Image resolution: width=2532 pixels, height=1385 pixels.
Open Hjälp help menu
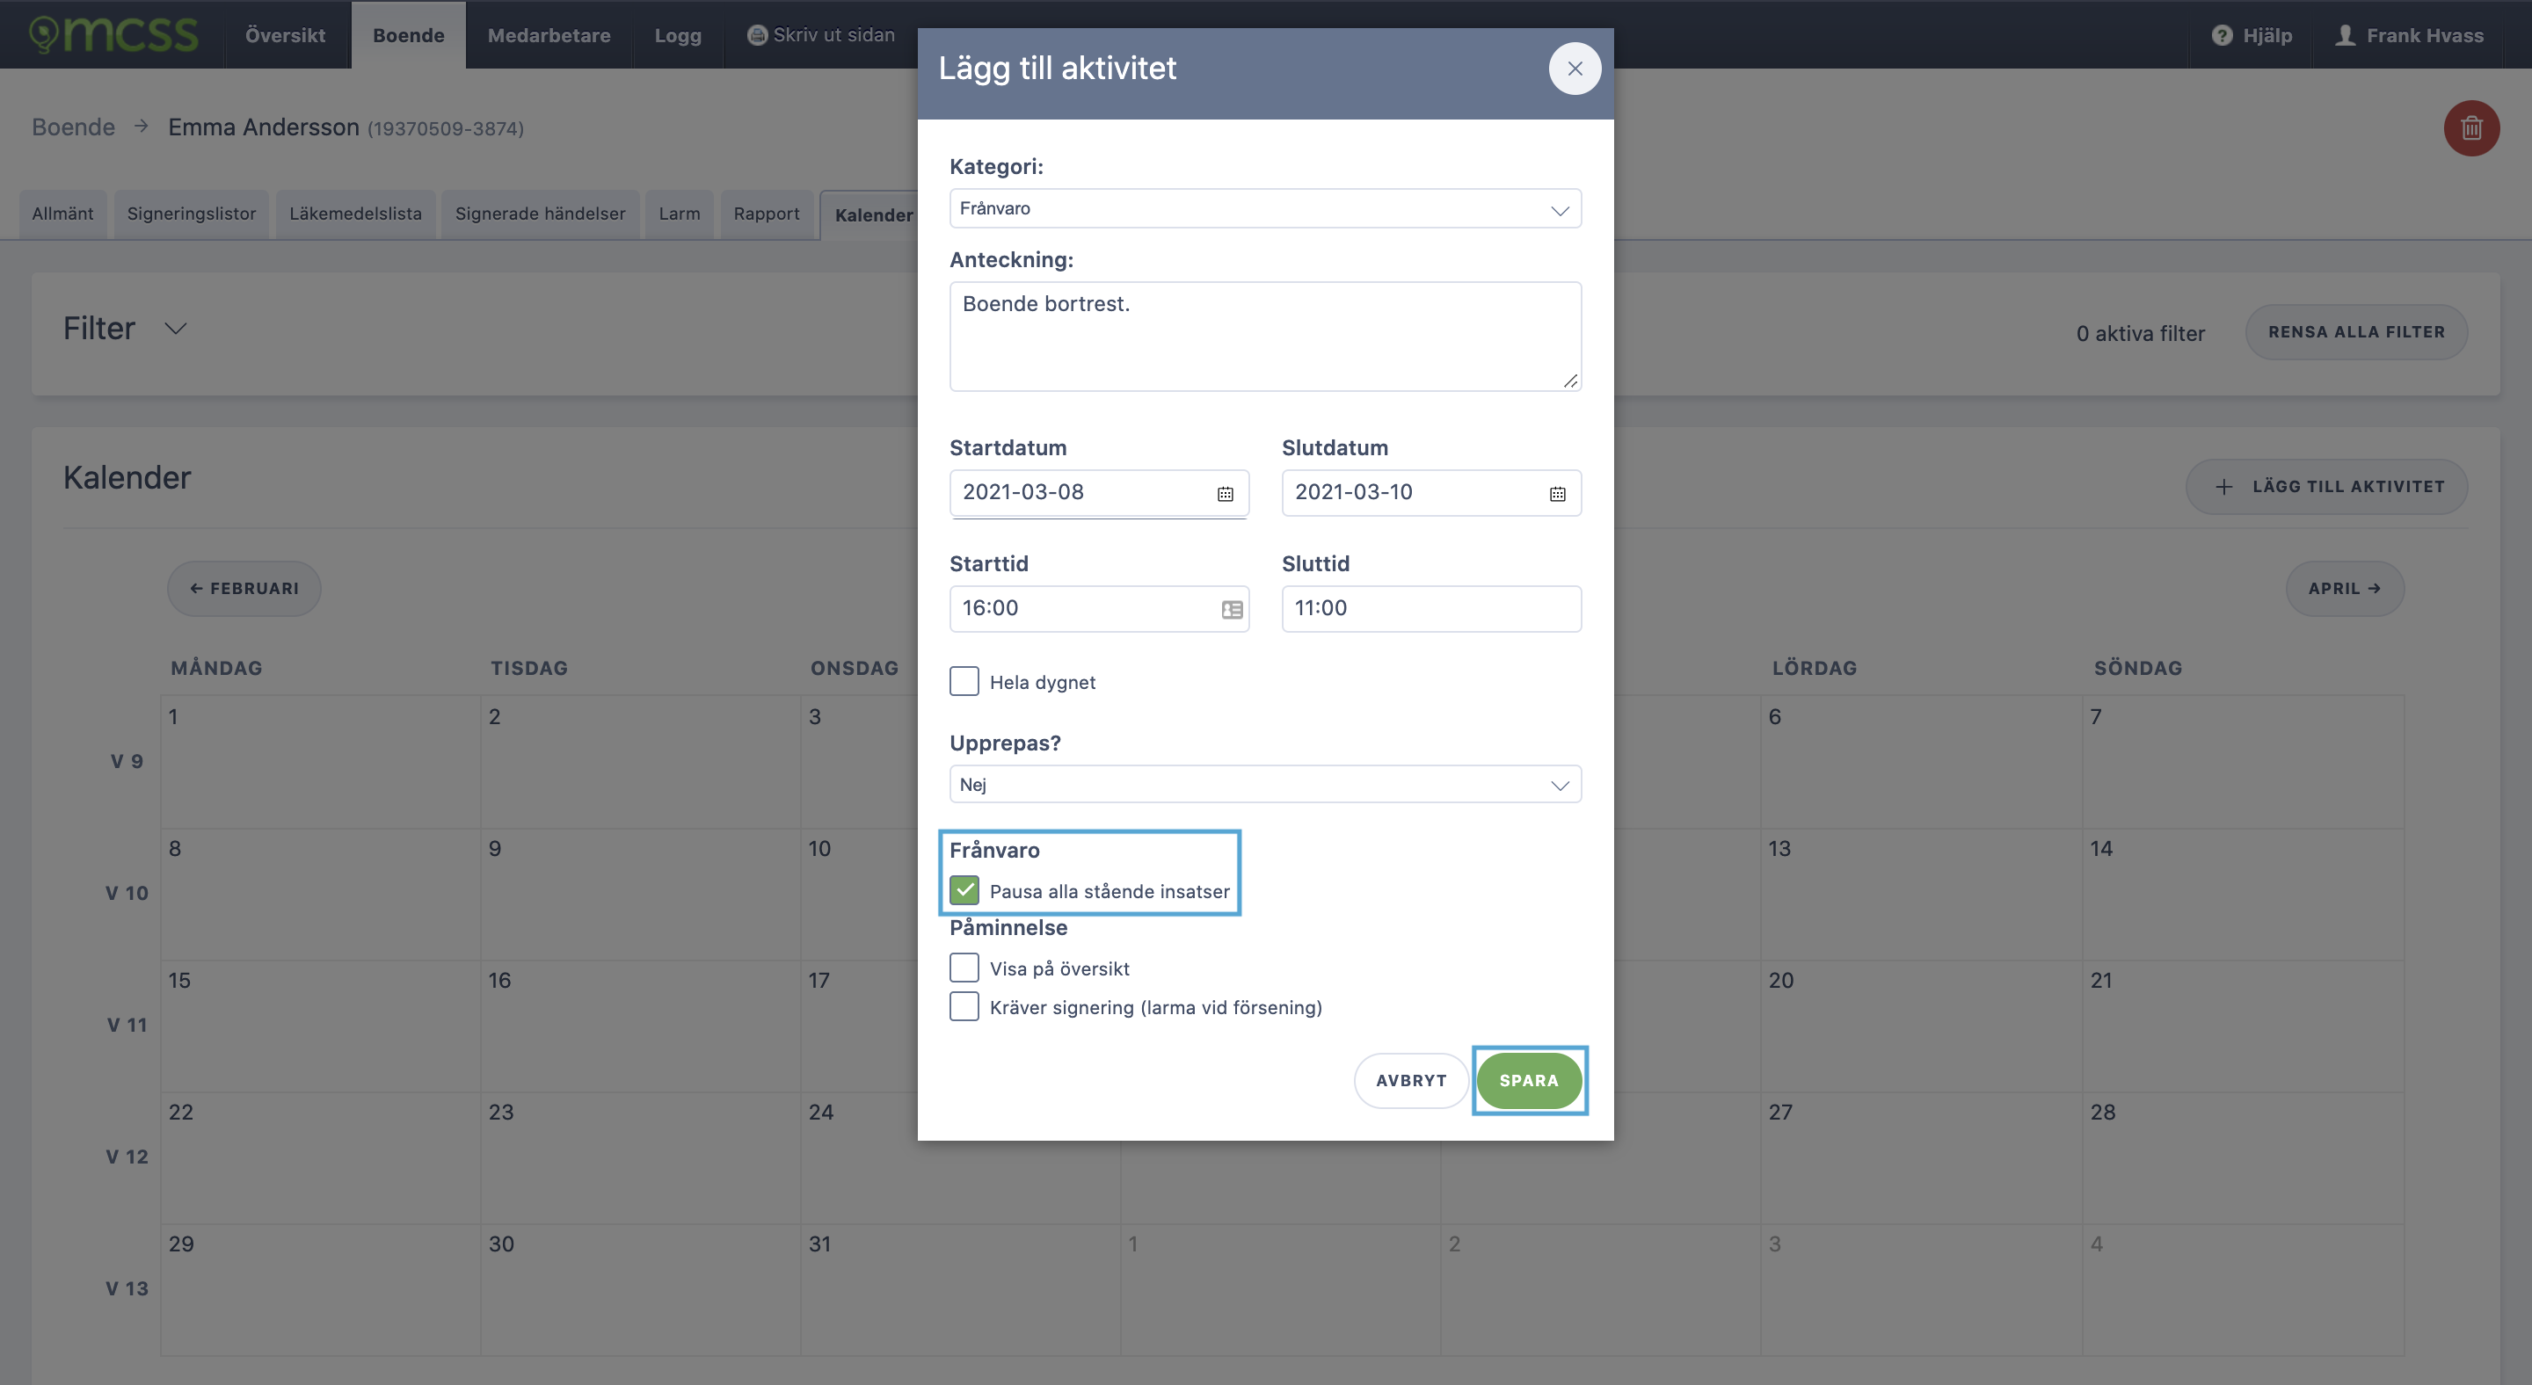pos(2251,35)
